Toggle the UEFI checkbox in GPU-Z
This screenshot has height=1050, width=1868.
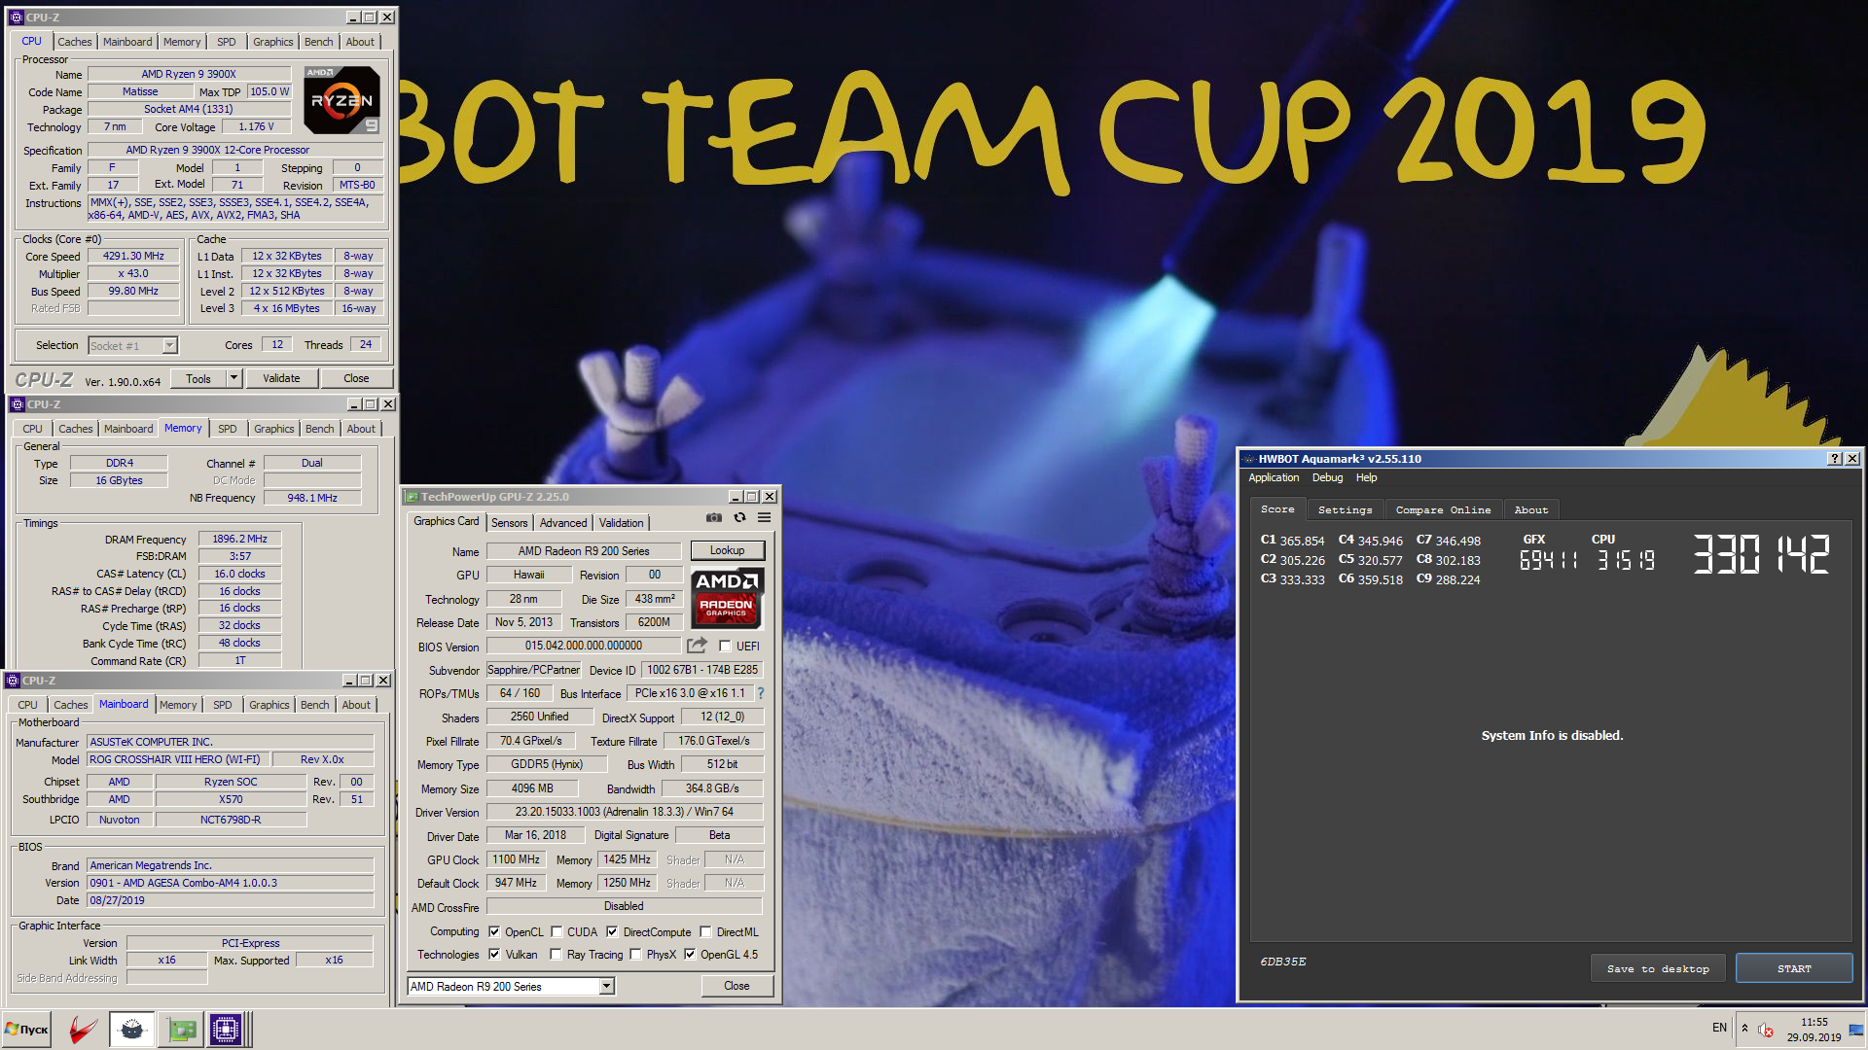coord(725,647)
